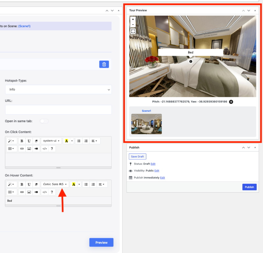Click into the On Click Content text area
The image size is (263, 253).
(x=59, y=160)
